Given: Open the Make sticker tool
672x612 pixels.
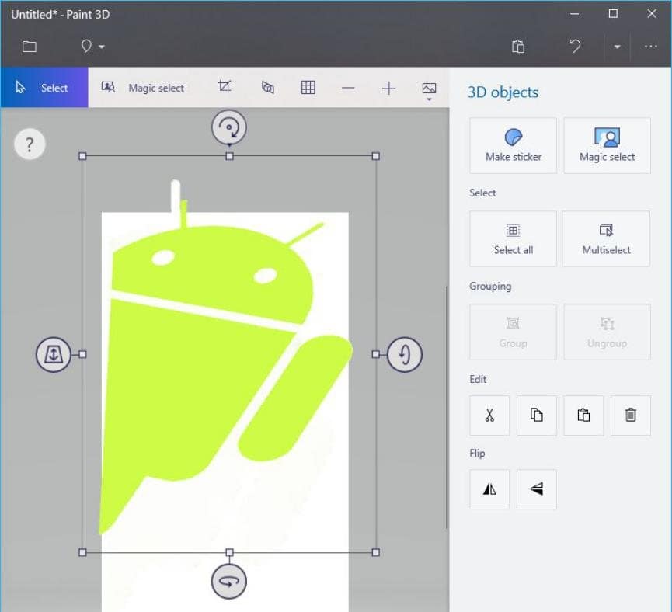Looking at the screenshot, I should point(513,145).
